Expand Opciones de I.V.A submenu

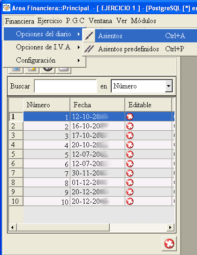[x=43, y=47]
